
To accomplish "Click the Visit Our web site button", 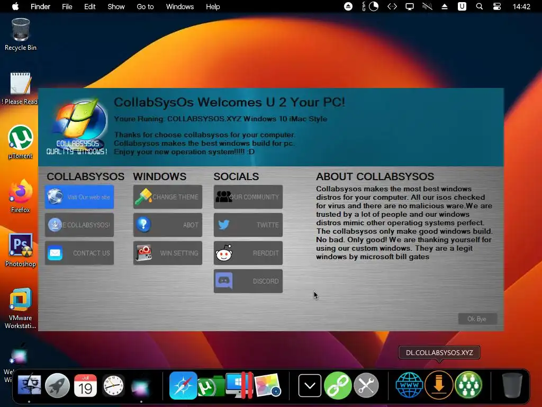I will click(x=79, y=197).
